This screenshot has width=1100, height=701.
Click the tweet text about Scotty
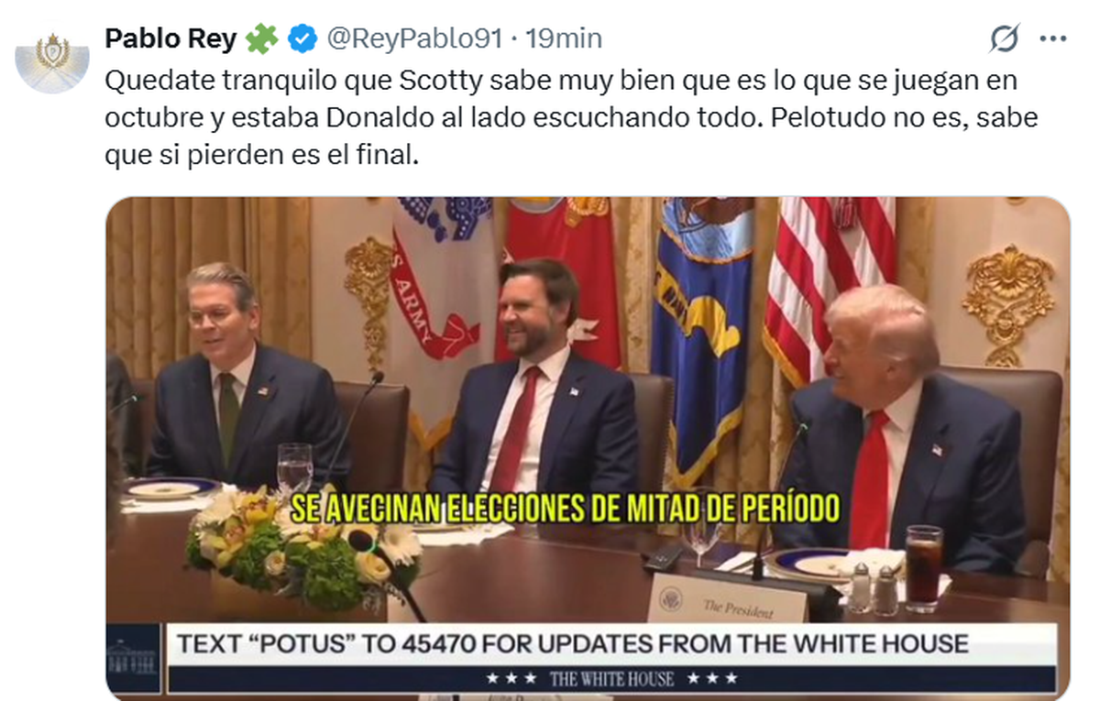(x=571, y=118)
